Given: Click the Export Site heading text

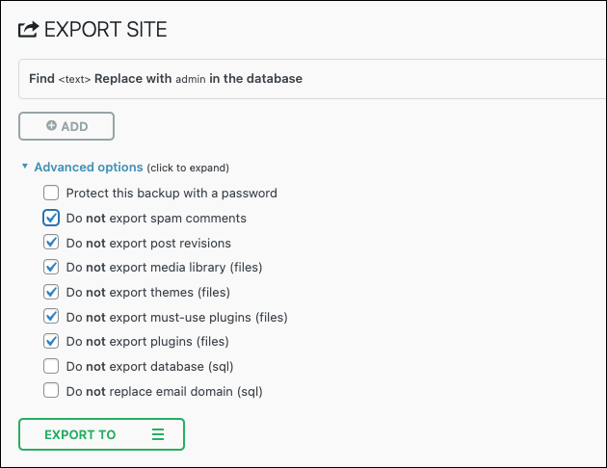Looking at the screenshot, I should pyautogui.click(x=106, y=30).
